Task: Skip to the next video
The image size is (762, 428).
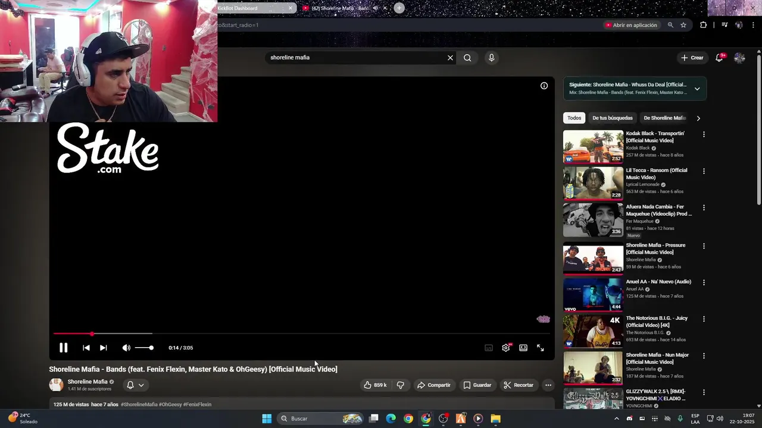Action: click(x=103, y=348)
